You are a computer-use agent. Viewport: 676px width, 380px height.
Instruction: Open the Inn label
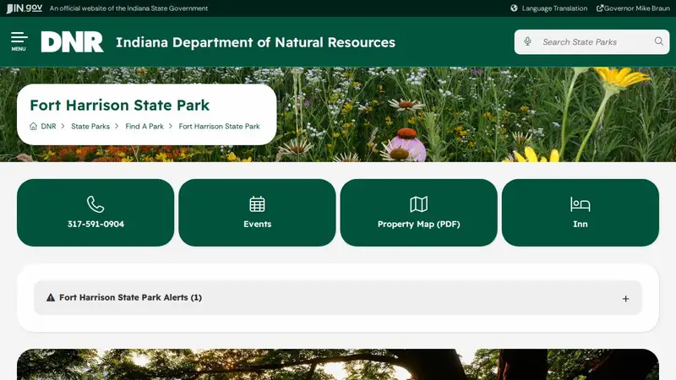[x=581, y=224]
